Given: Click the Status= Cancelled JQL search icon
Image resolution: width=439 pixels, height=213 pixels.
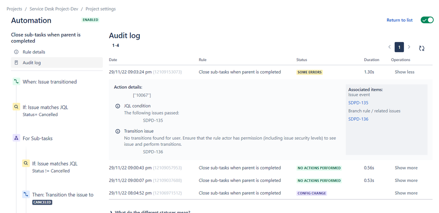Looking at the screenshot, I should 16,107.
